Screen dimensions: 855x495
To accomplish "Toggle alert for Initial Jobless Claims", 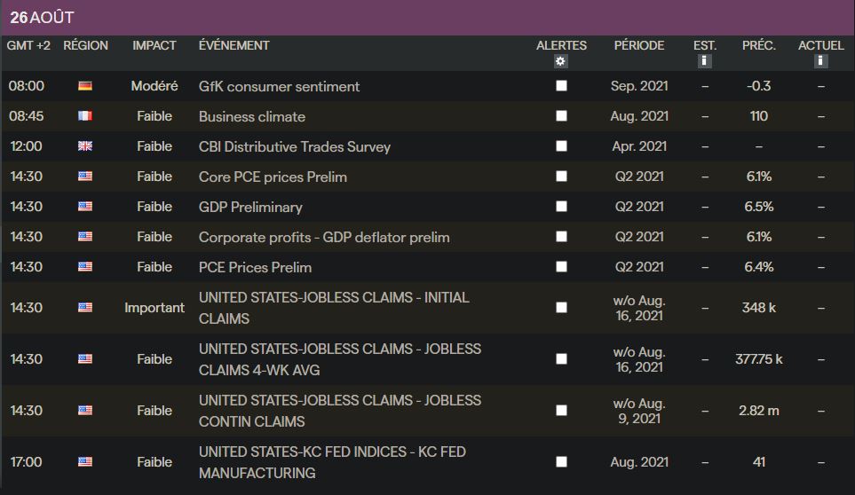I will [x=561, y=308].
